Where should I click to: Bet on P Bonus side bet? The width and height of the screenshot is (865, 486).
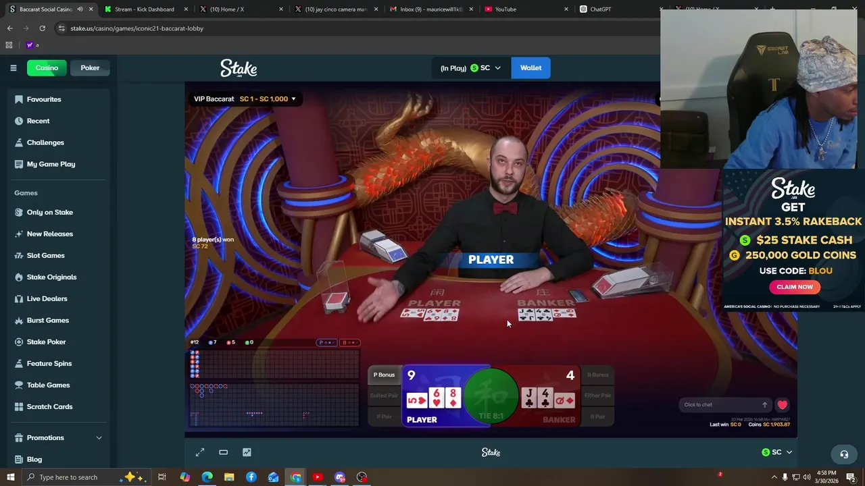[384, 375]
